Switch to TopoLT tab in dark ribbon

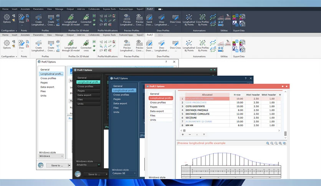pos(140,9)
